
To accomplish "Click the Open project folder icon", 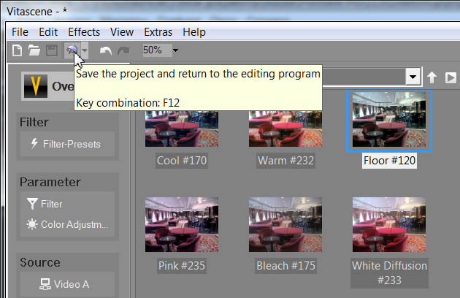I will click(34, 50).
